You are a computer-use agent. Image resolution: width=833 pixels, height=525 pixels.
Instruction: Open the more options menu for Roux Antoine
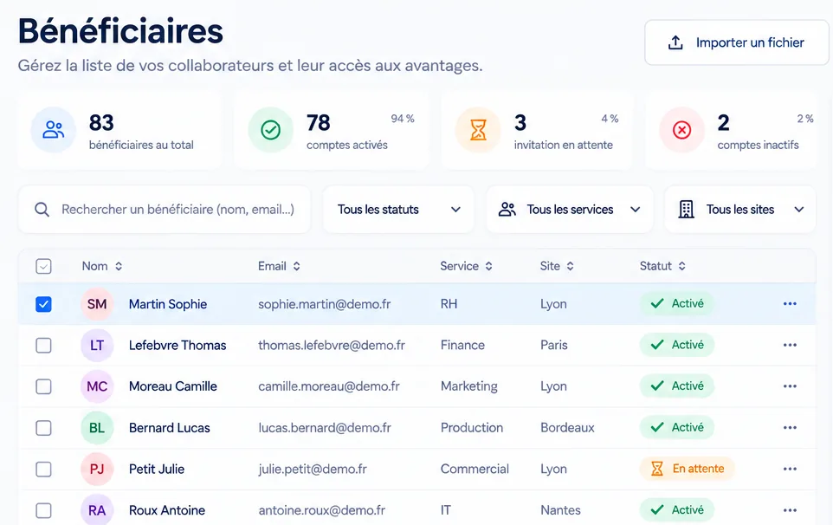[x=790, y=510]
